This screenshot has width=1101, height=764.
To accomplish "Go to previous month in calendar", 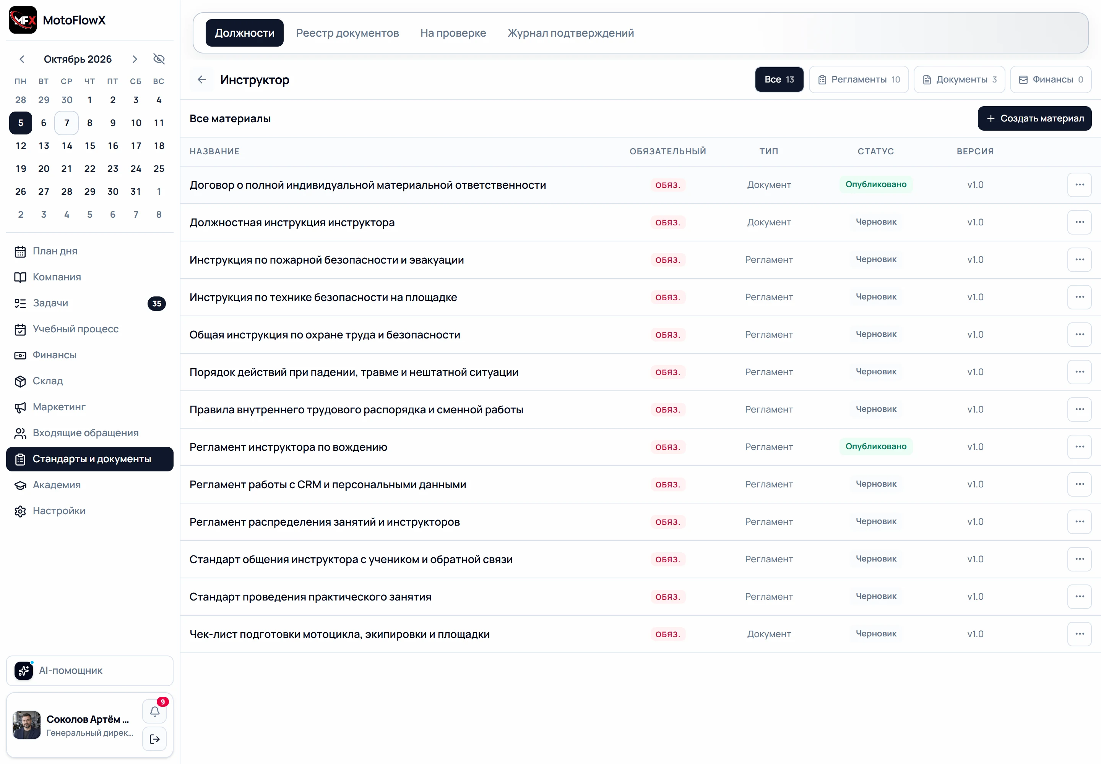I will [x=21, y=59].
